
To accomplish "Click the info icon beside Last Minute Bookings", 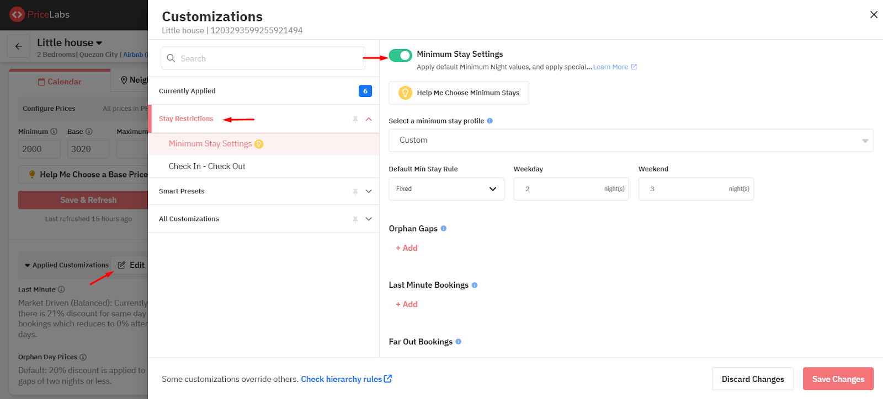I will point(475,285).
